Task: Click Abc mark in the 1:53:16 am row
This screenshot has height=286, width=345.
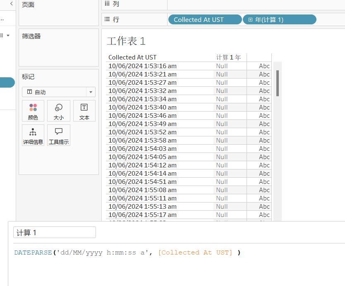Action: 264,66
